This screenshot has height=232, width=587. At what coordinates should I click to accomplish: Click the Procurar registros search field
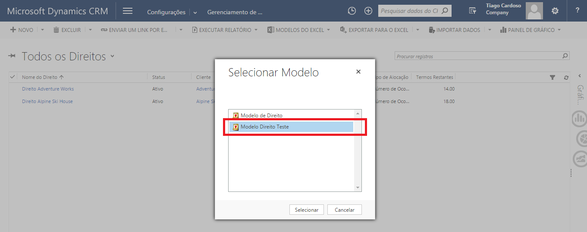click(x=478, y=56)
